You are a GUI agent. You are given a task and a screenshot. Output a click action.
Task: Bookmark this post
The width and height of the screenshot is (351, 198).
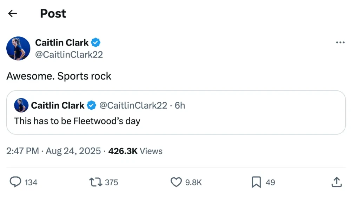pyautogui.click(x=256, y=182)
